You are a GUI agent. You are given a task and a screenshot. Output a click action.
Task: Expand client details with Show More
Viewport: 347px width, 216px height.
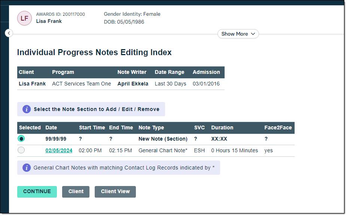point(238,34)
